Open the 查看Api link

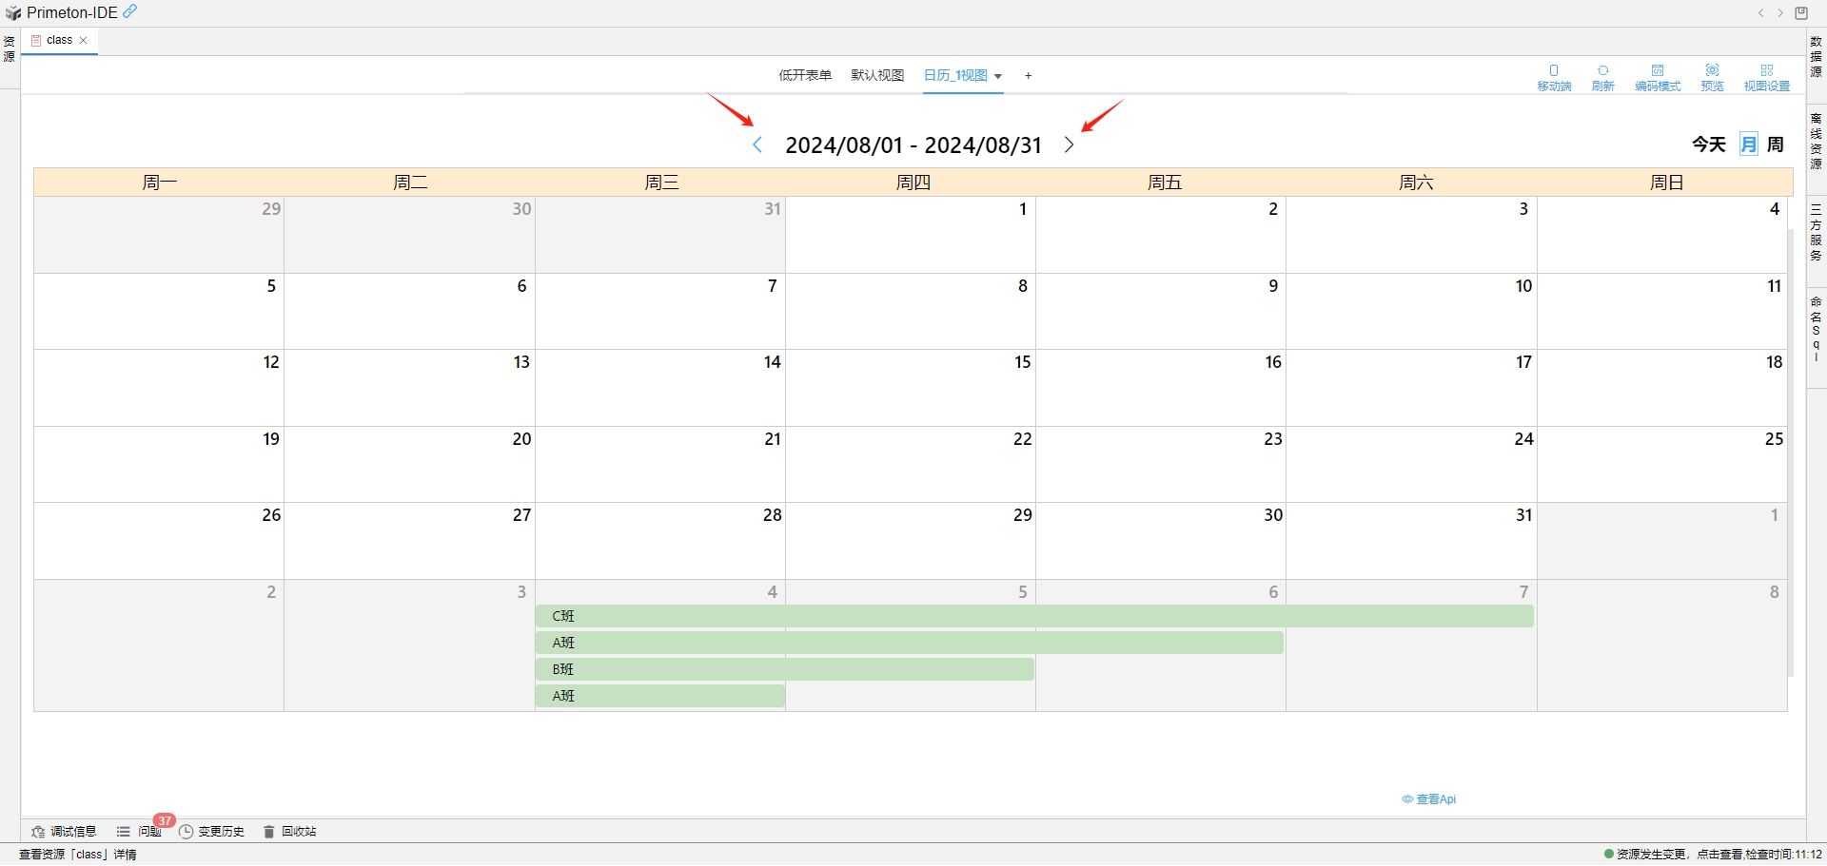click(x=1435, y=799)
